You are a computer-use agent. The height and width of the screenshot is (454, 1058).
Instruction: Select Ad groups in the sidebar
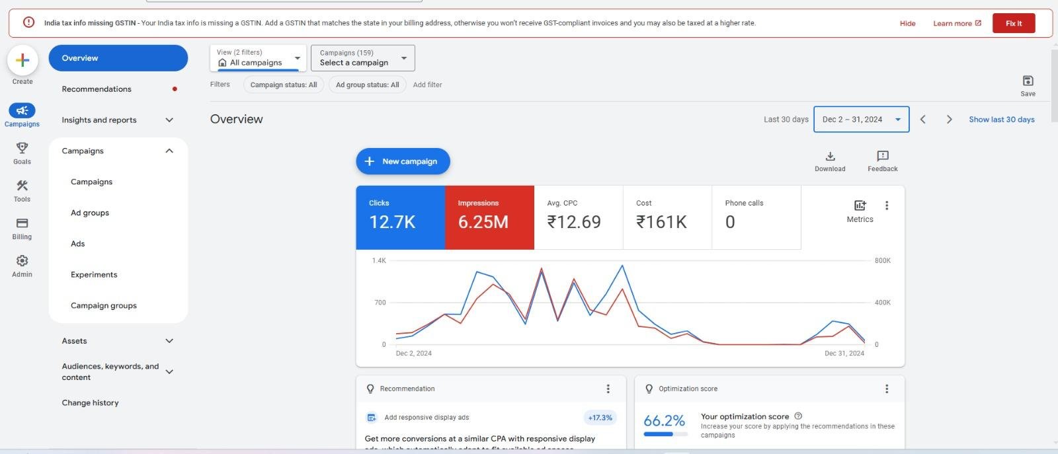90,213
